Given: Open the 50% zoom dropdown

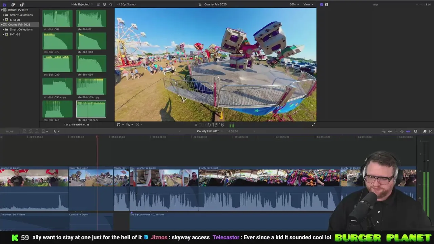Looking at the screenshot, I should pos(294,4).
